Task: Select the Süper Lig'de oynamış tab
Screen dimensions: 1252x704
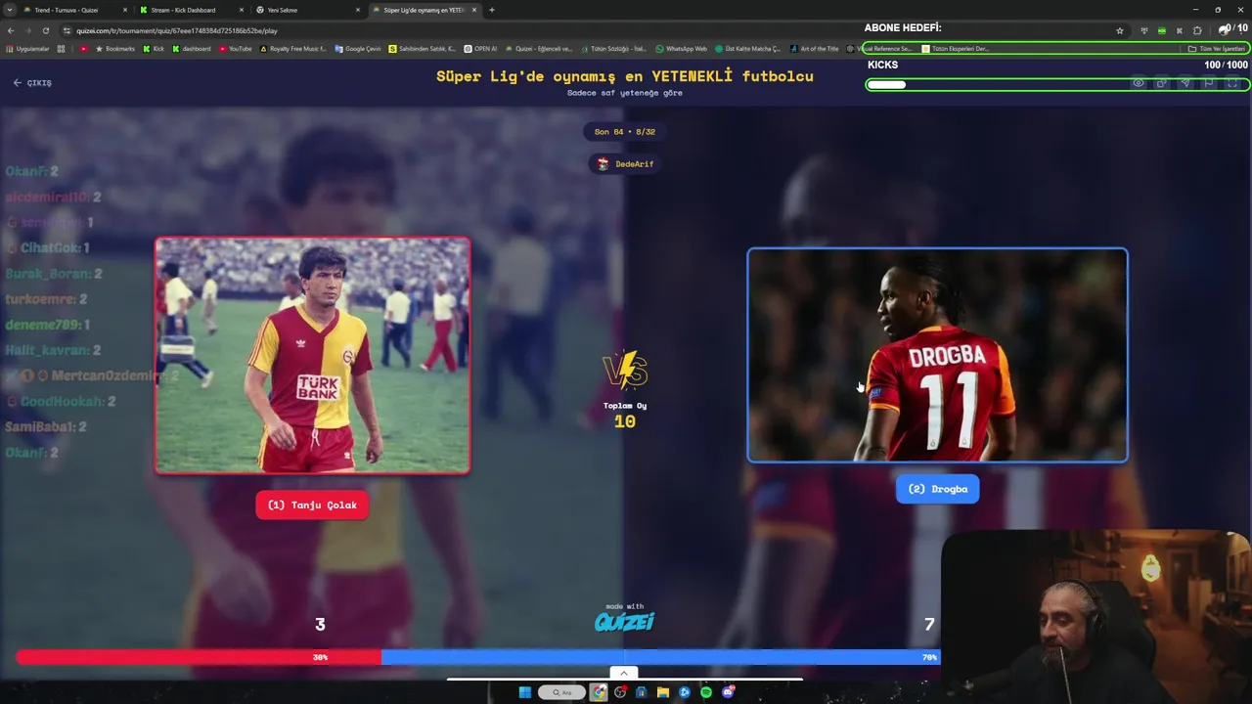Action: (x=424, y=10)
